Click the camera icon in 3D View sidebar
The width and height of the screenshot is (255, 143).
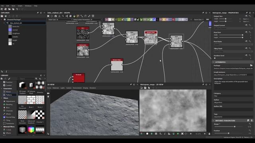[x=48, y=93]
